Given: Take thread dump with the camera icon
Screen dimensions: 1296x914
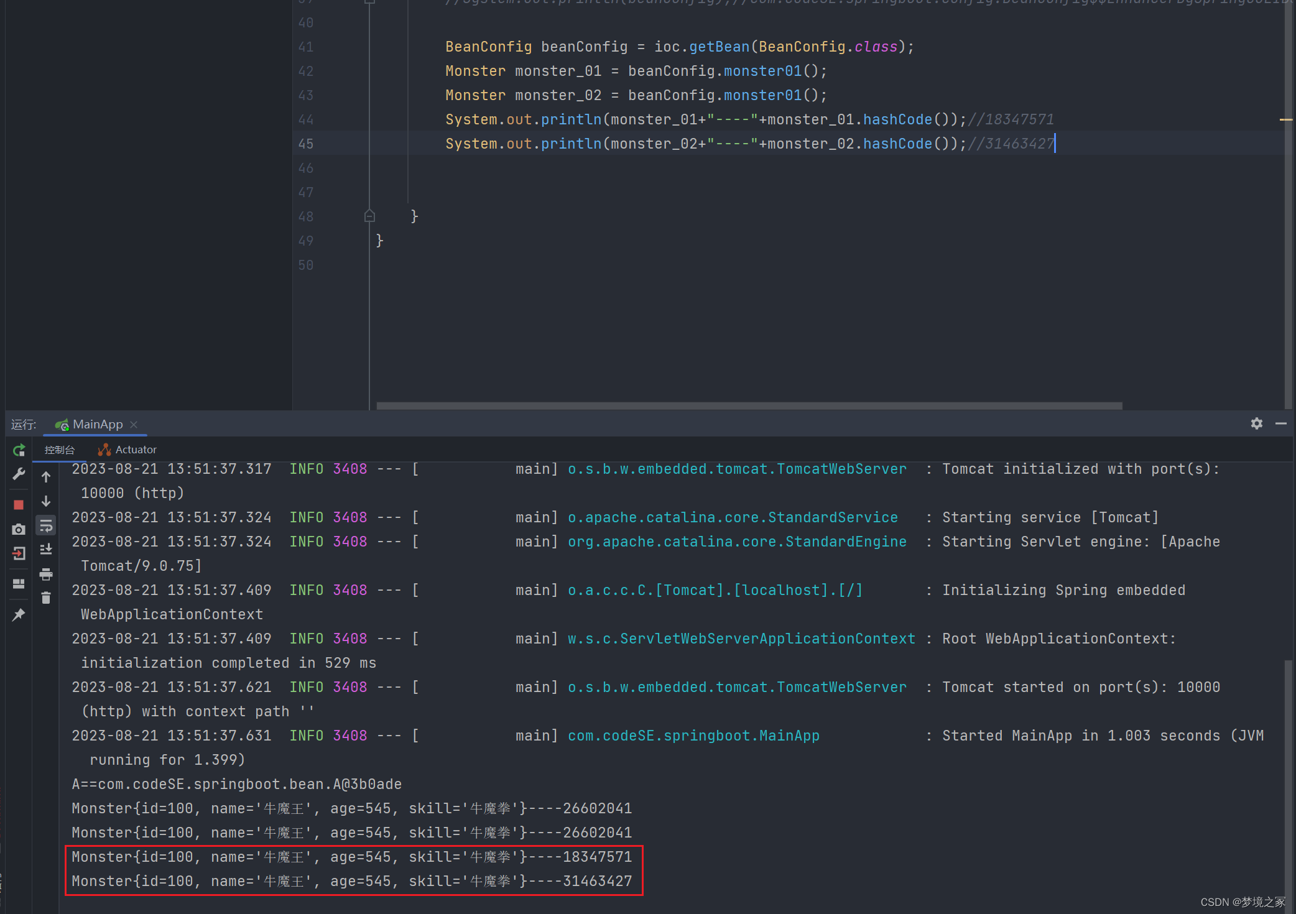Looking at the screenshot, I should tap(19, 529).
